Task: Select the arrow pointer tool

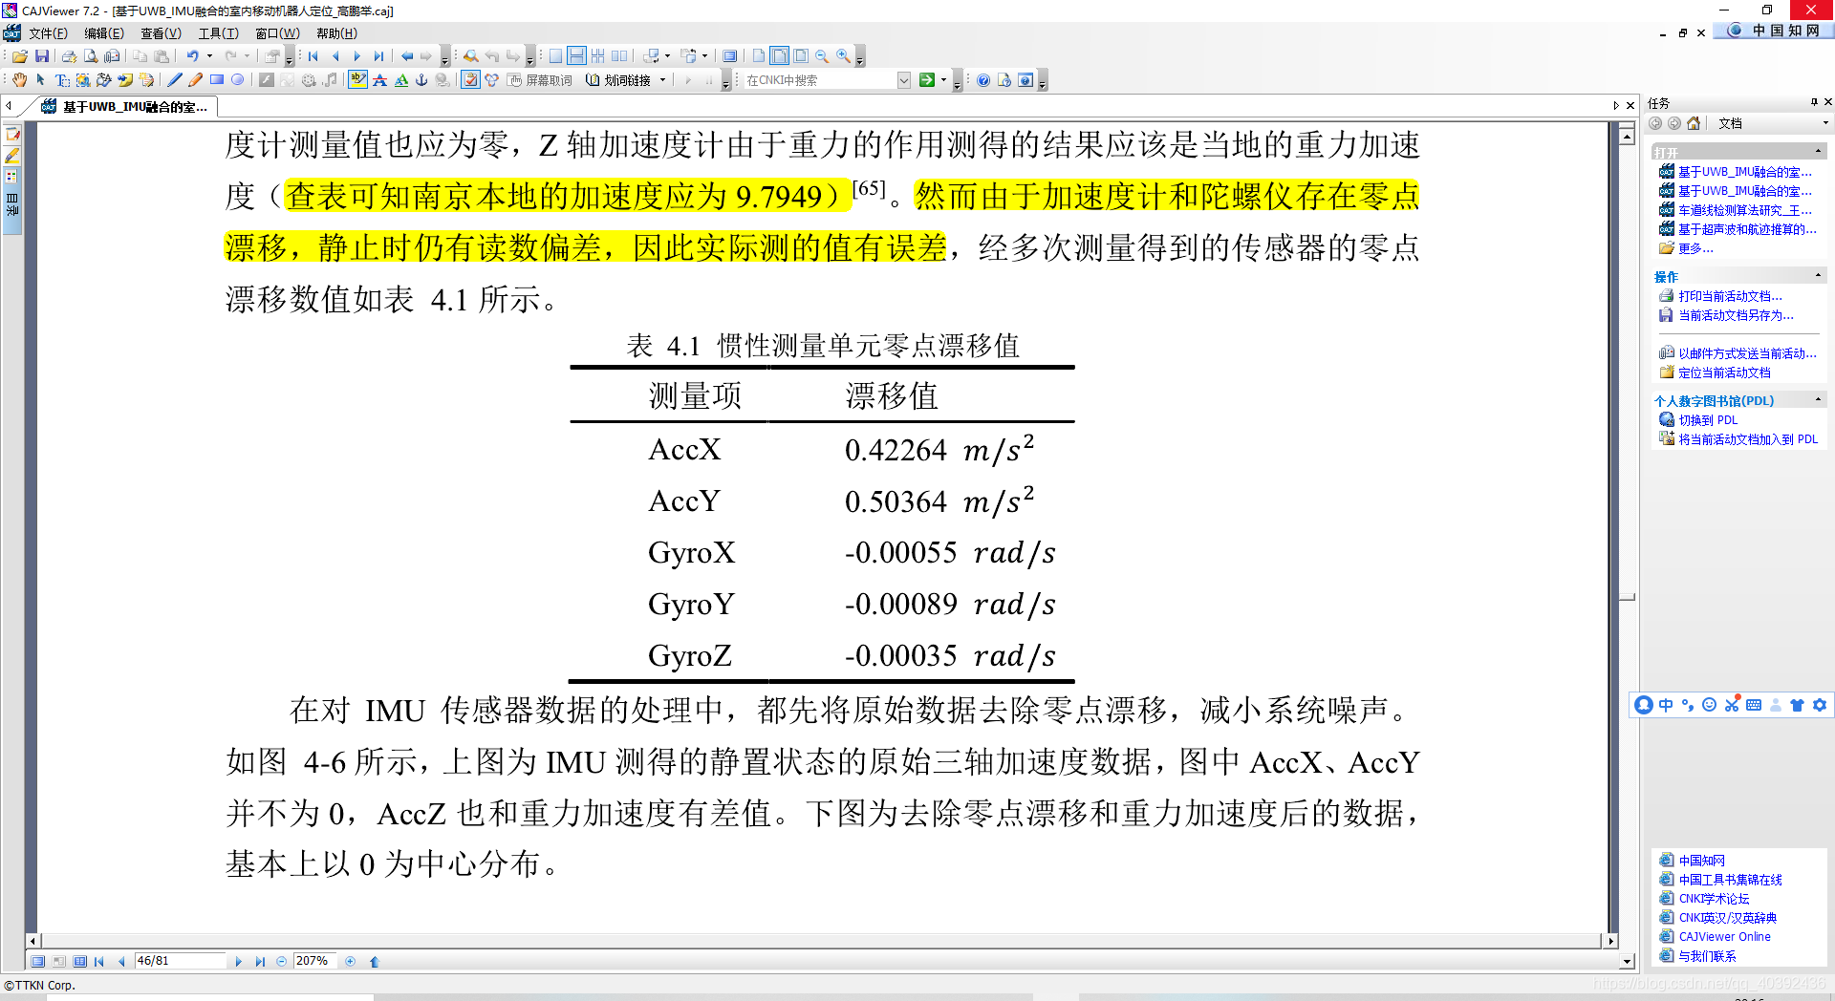Action: 41,80
